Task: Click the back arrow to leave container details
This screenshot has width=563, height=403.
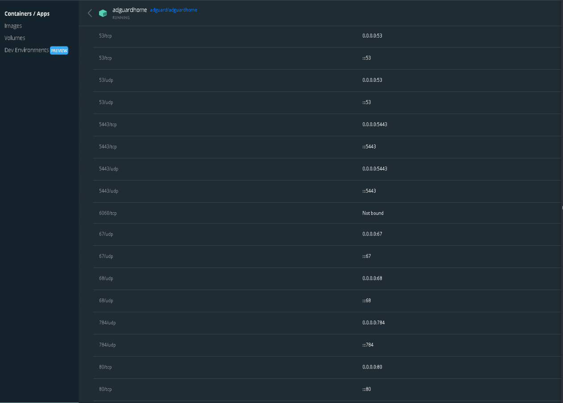Action: [89, 13]
